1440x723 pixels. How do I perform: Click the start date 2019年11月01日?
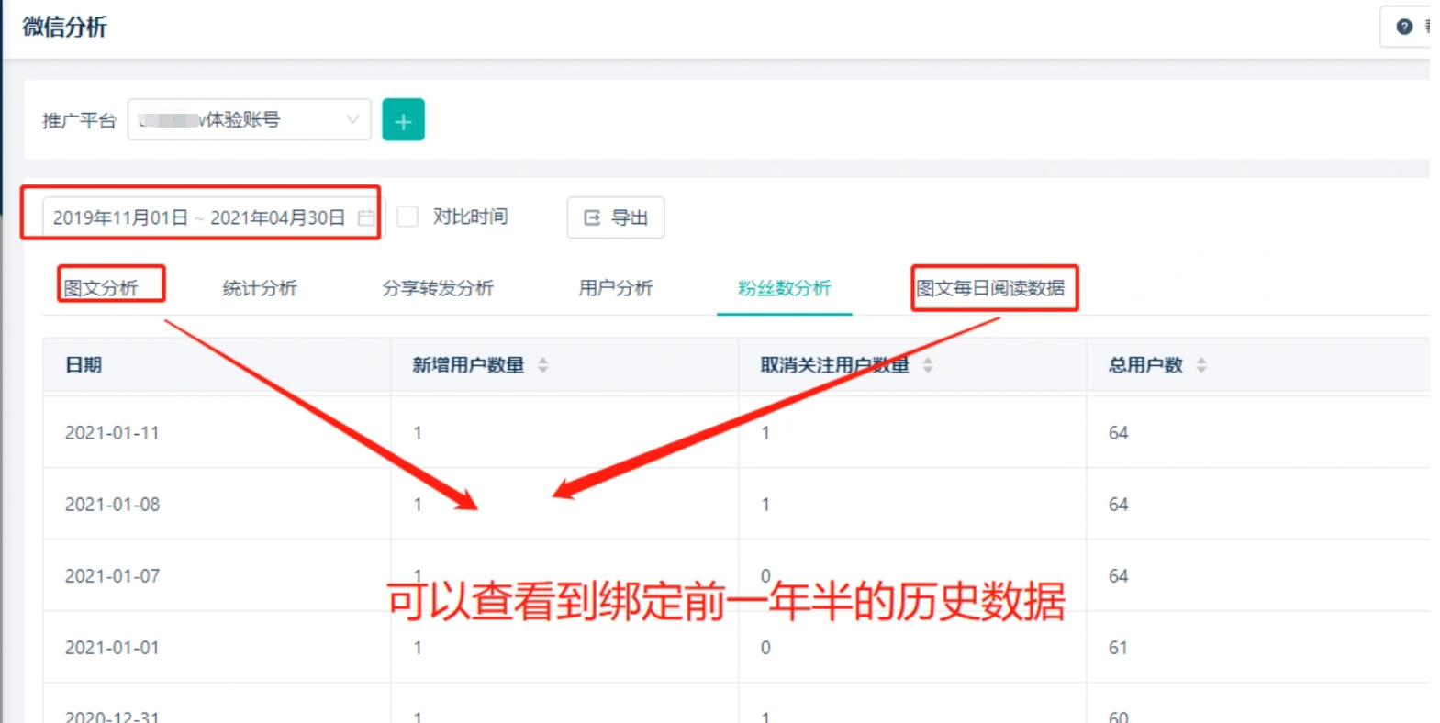[x=120, y=217]
